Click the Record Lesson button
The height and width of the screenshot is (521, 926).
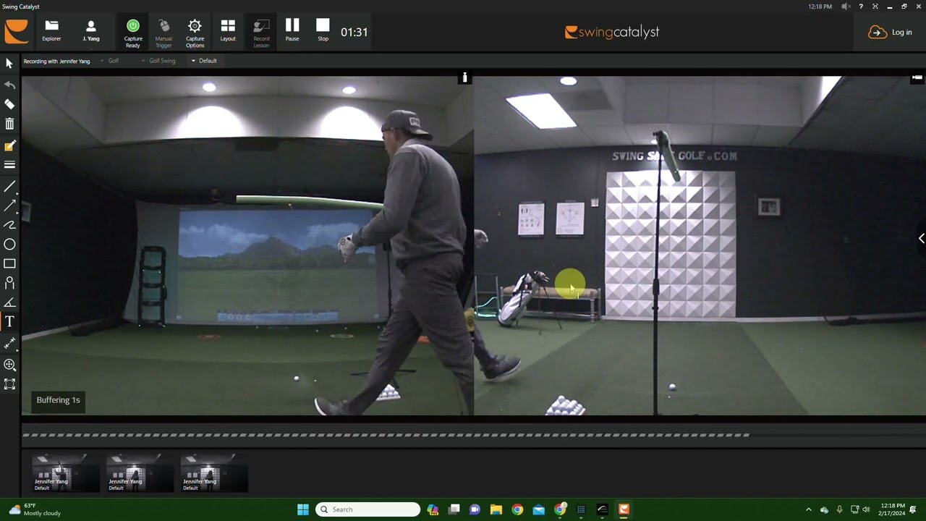tap(261, 33)
